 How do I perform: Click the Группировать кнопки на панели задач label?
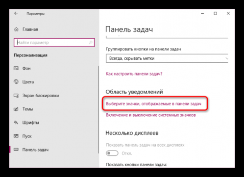click(x=144, y=49)
